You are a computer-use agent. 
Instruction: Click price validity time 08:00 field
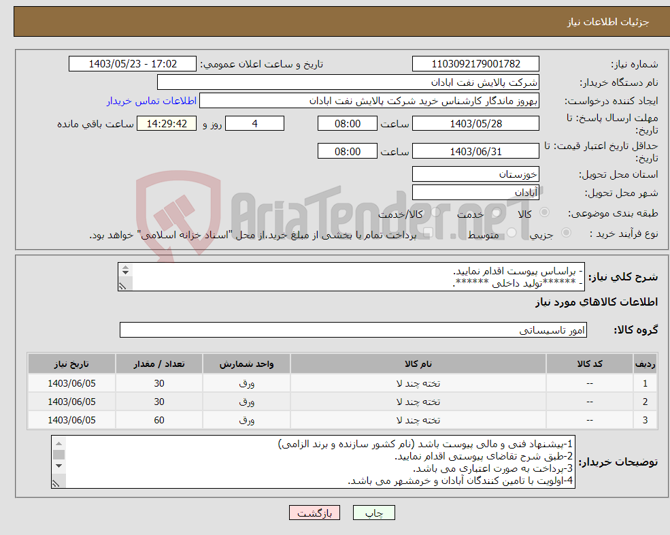tap(348, 151)
